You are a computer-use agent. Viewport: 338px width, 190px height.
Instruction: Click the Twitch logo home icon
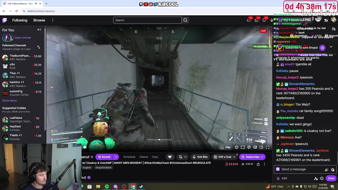click(4, 20)
